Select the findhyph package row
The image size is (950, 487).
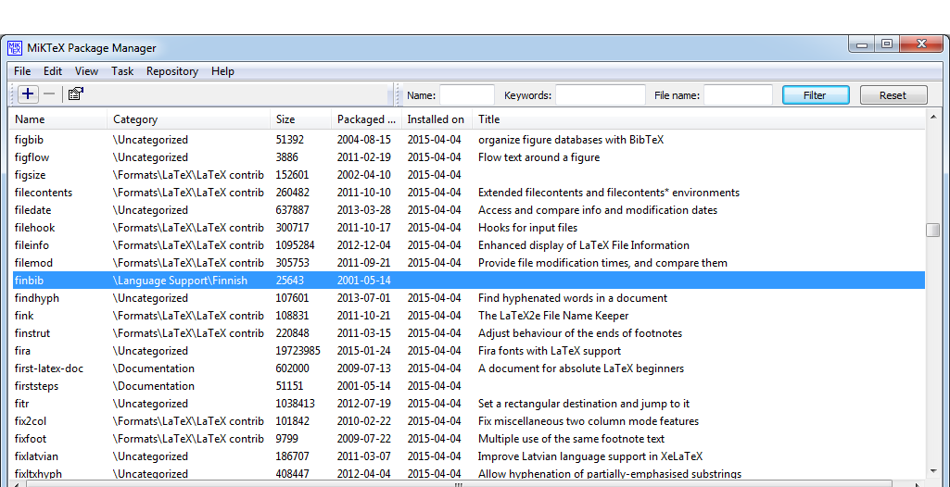click(469, 297)
